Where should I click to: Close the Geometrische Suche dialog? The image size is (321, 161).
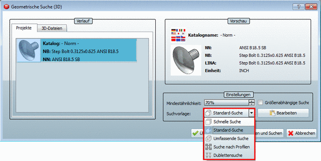[x=311, y=7]
